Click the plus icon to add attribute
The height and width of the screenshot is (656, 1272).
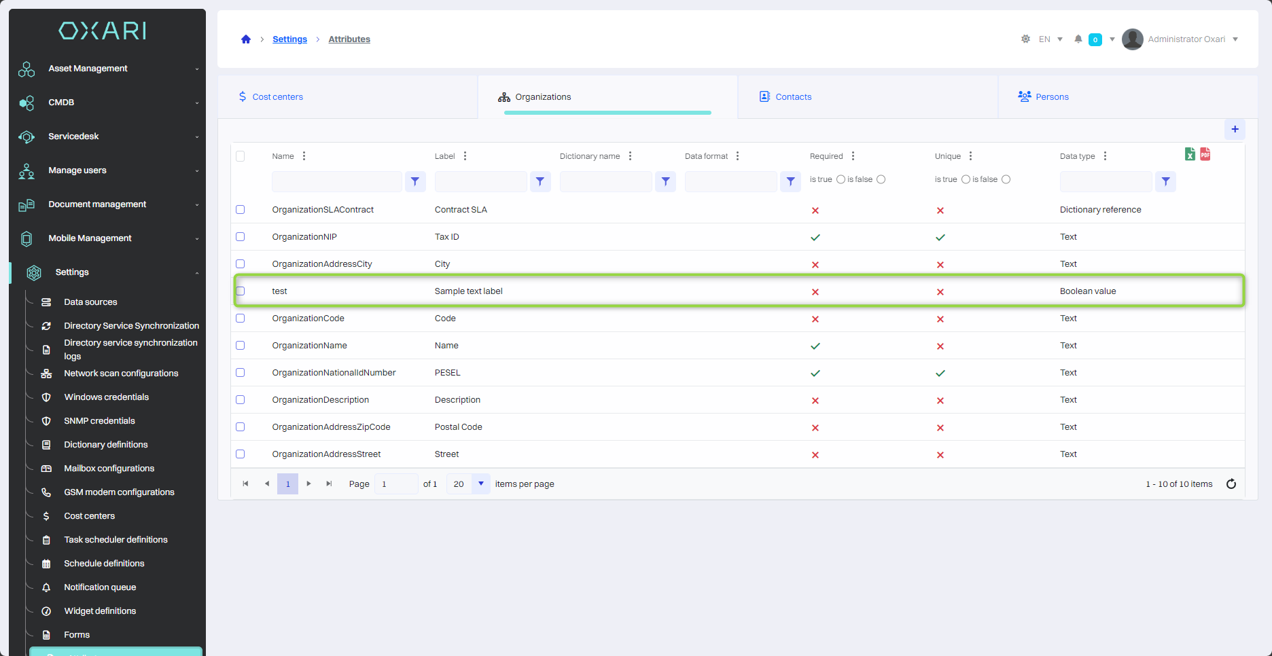pos(1235,129)
